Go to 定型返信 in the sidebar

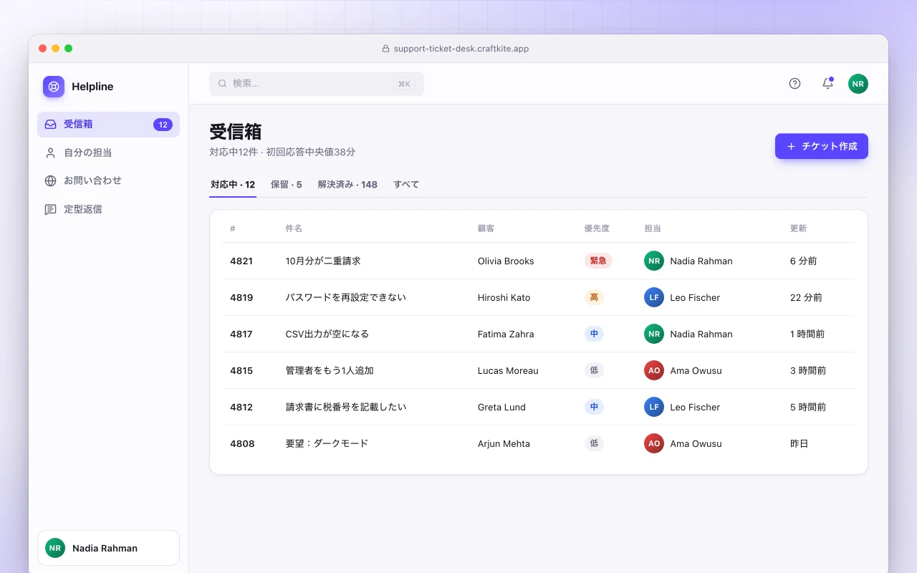[x=108, y=210]
